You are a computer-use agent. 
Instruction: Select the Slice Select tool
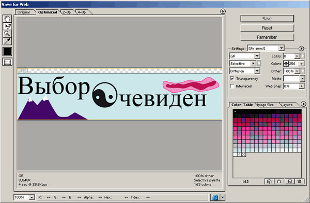(7, 26)
